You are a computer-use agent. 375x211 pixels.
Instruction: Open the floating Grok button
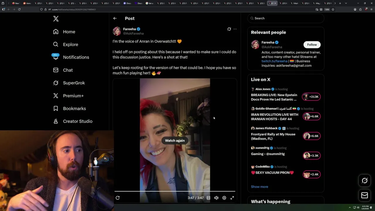click(x=365, y=181)
